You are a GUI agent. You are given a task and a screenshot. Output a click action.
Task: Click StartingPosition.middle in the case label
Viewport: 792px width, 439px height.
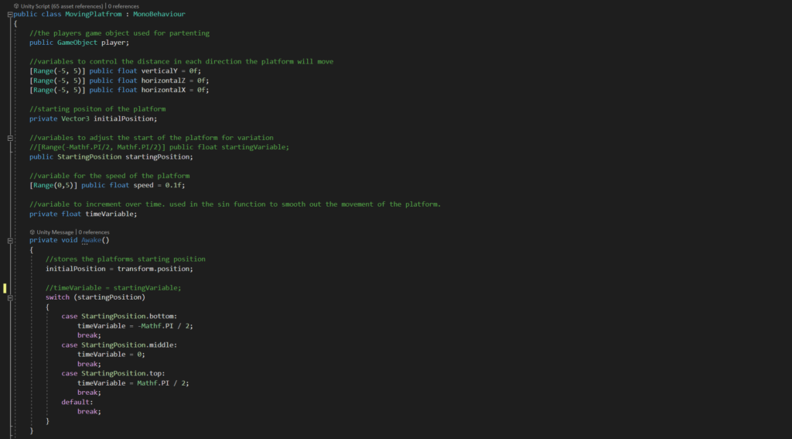pos(128,345)
